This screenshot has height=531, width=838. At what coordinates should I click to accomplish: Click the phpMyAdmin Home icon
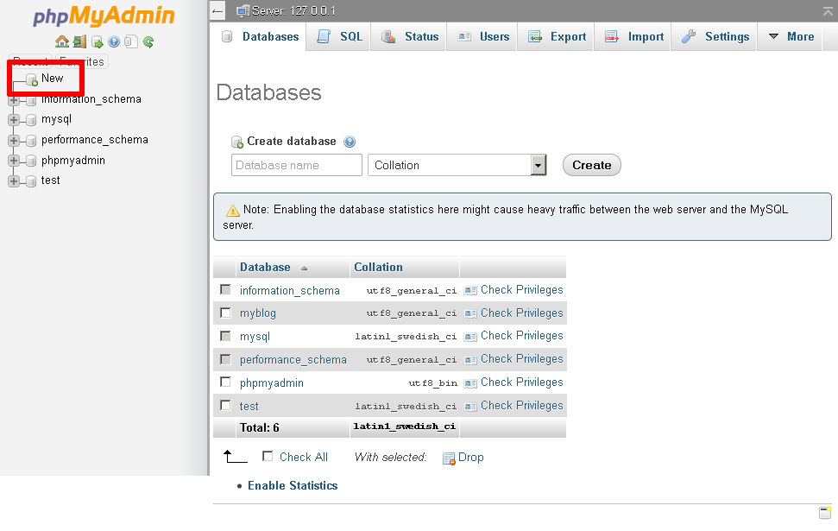click(62, 41)
